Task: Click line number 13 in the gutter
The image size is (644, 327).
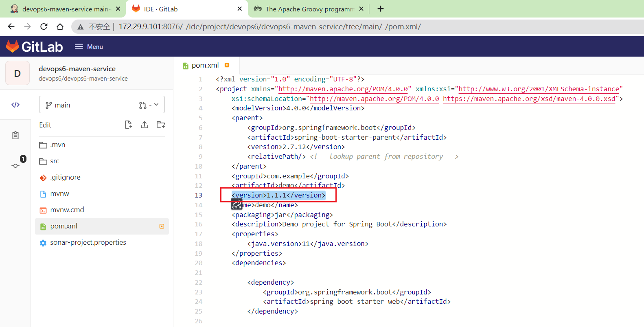Action: tap(198, 195)
